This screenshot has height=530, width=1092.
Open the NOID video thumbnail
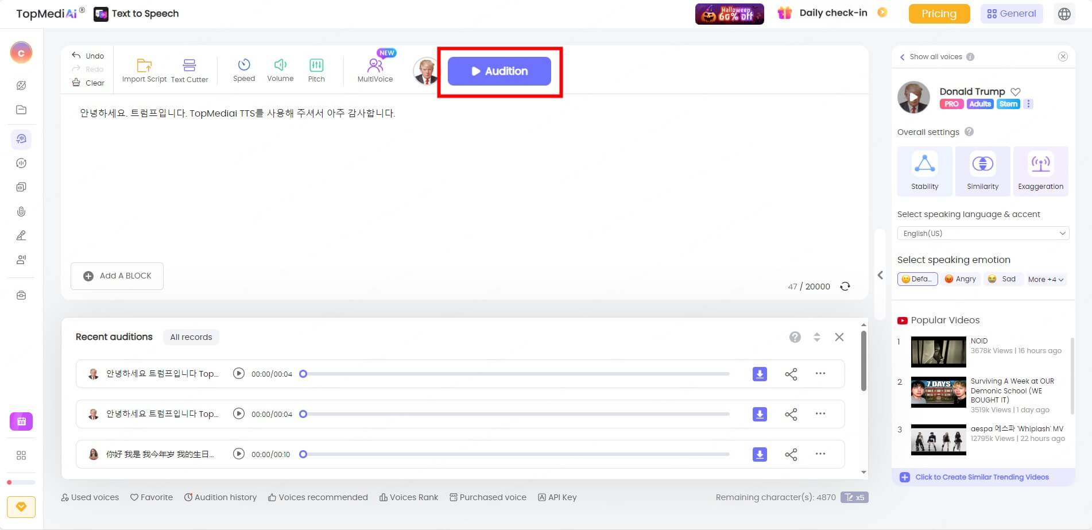tap(939, 352)
